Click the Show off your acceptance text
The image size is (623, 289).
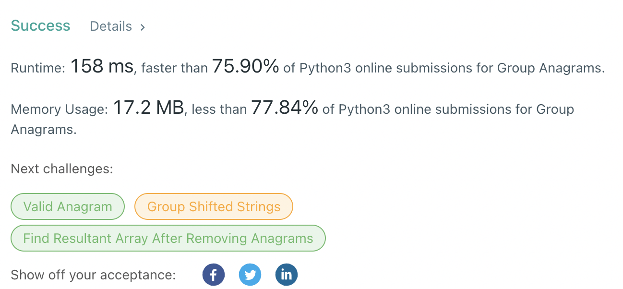tap(93, 275)
